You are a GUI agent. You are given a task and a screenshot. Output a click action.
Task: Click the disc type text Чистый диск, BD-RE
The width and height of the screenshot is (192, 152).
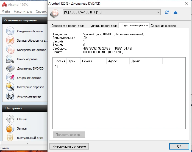[98, 34]
